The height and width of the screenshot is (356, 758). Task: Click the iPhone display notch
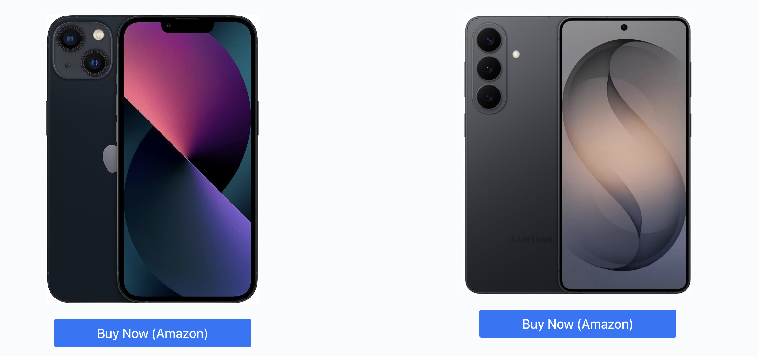coord(187,27)
